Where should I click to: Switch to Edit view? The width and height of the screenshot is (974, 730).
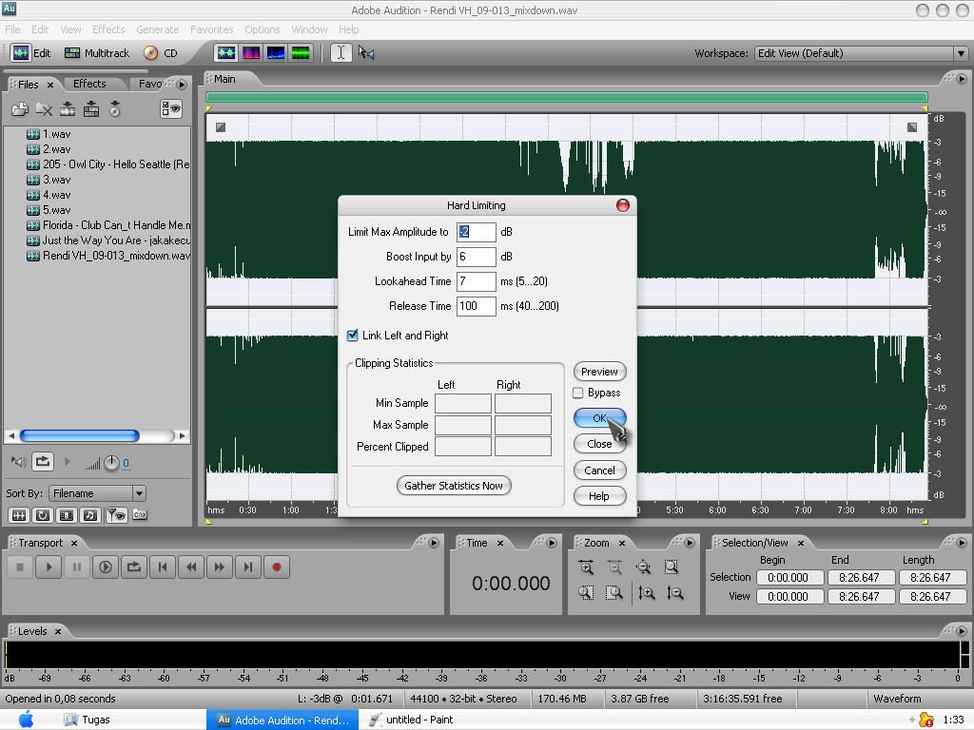coord(31,53)
